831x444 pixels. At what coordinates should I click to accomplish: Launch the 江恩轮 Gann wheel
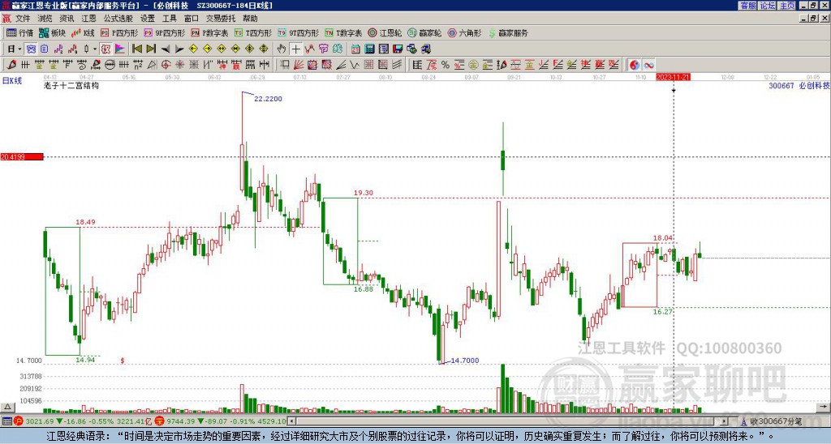pyautogui.click(x=385, y=32)
